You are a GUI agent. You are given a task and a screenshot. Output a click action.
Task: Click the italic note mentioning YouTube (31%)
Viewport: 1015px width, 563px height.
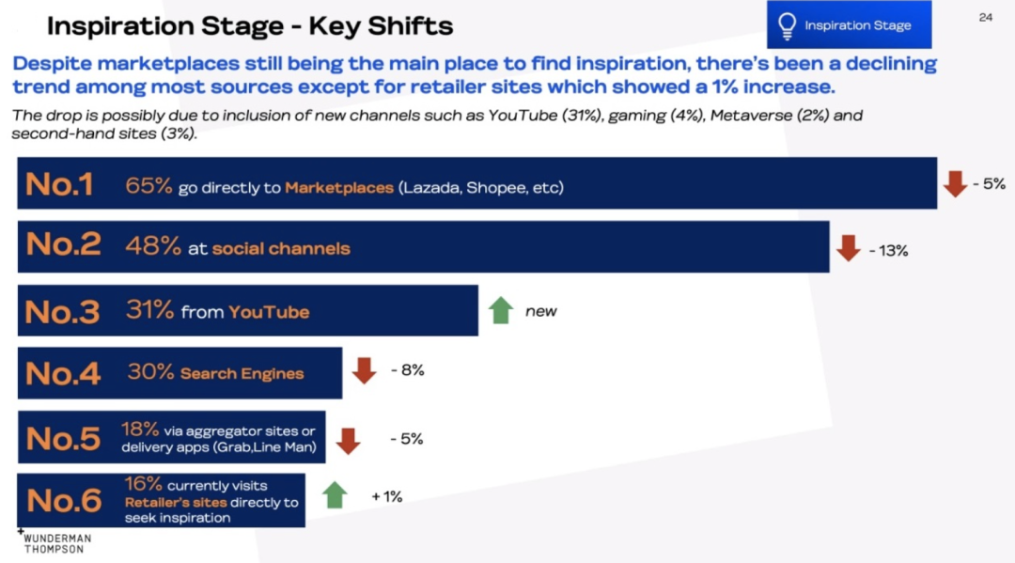(x=437, y=124)
